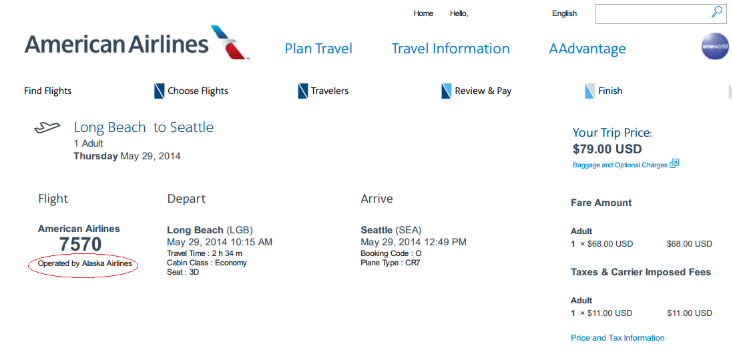
Task: Select the Choose Flights step label
Action: click(198, 91)
